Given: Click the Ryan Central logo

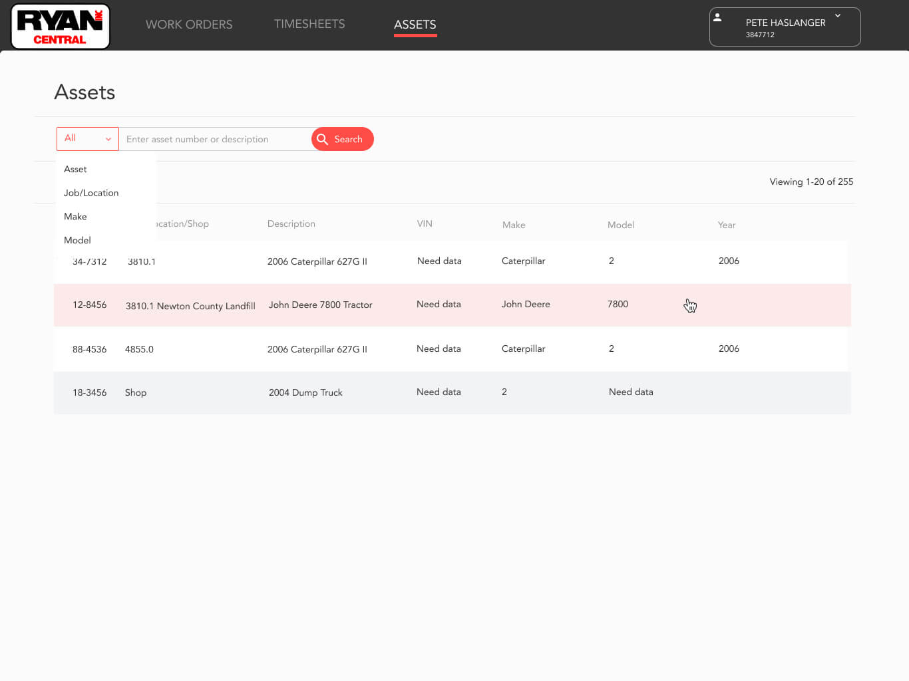Looking at the screenshot, I should click(60, 27).
